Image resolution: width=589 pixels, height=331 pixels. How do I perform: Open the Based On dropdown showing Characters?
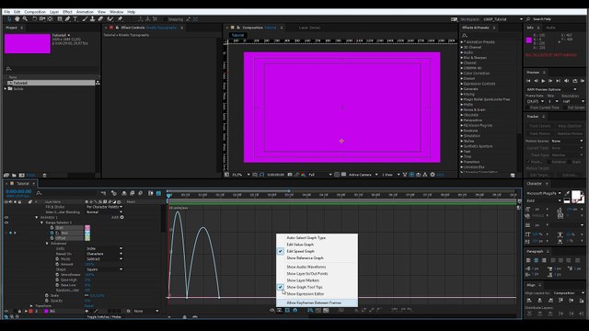(x=104, y=254)
